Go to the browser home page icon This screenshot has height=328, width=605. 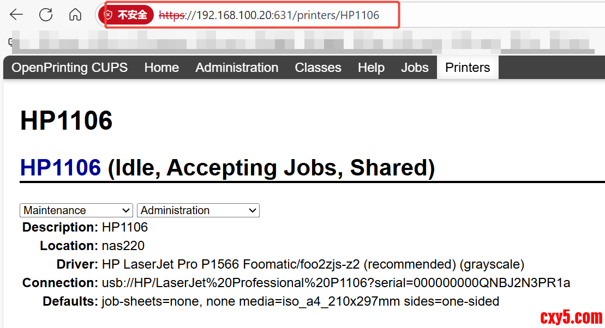click(x=75, y=15)
